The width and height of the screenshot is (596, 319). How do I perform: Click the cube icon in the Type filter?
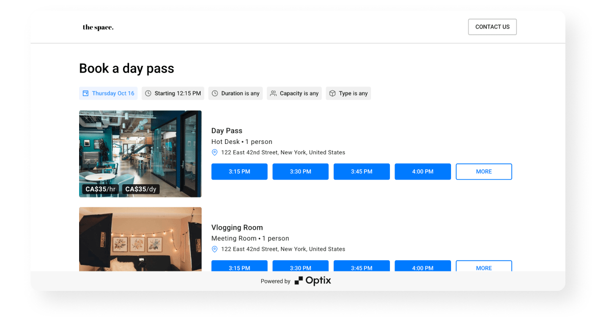coord(332,93)
